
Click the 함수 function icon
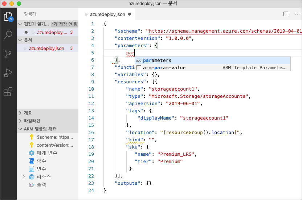point(32,161)
